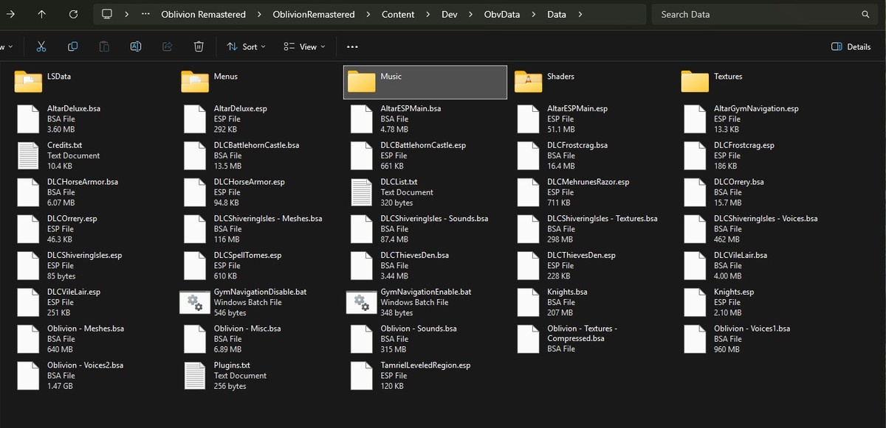This screenshot has height=428, width=886.
Task: Click the Paste clipboard icon
Action: [104, 46]
